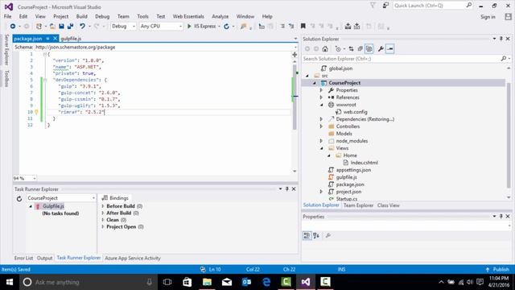Collapse the wwwroot node
Screen dimensions: 515x290
322,105
